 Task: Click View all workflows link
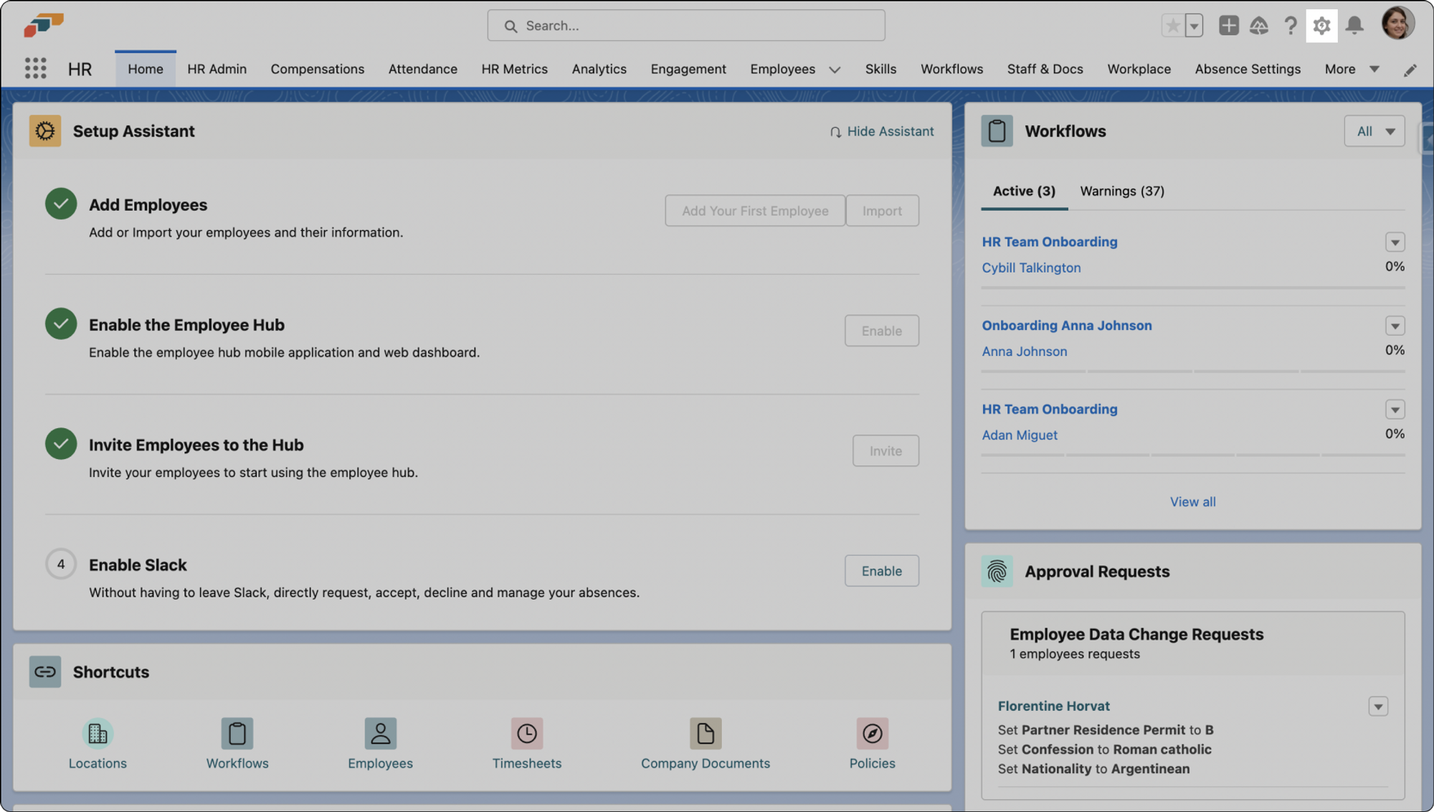point(1192,502)
